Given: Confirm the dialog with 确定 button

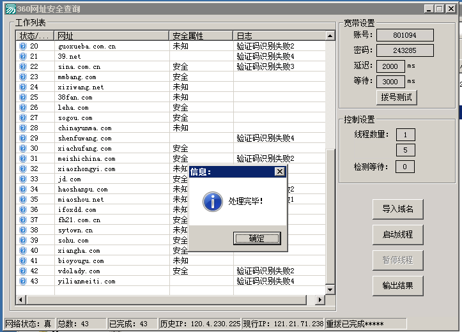Looking at the screenshot, I should pyautogui.click(x=257, y=238).
